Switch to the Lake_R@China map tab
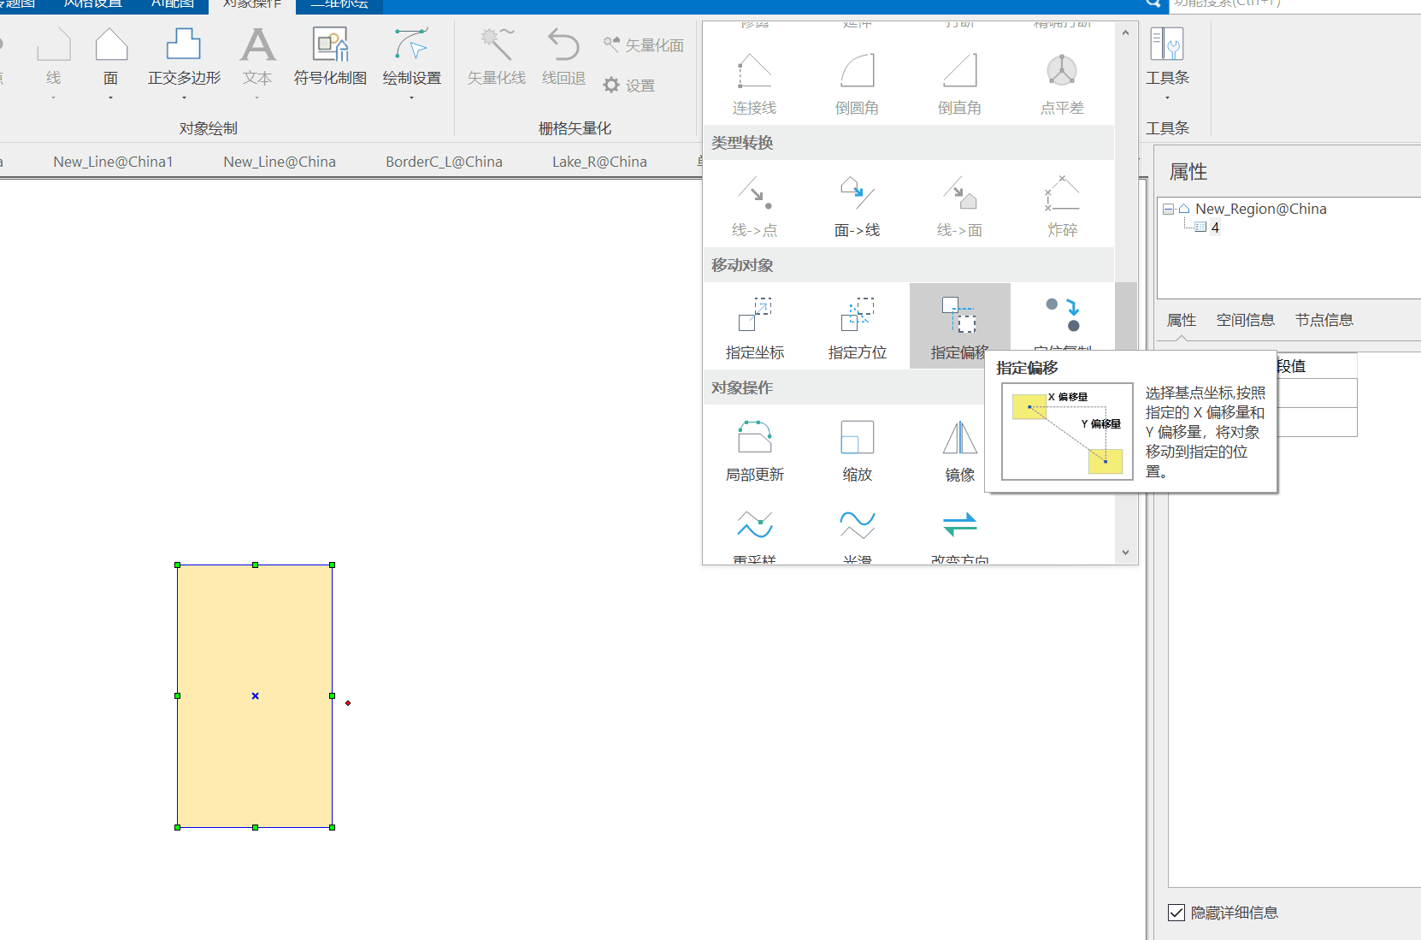 [599, 162]
